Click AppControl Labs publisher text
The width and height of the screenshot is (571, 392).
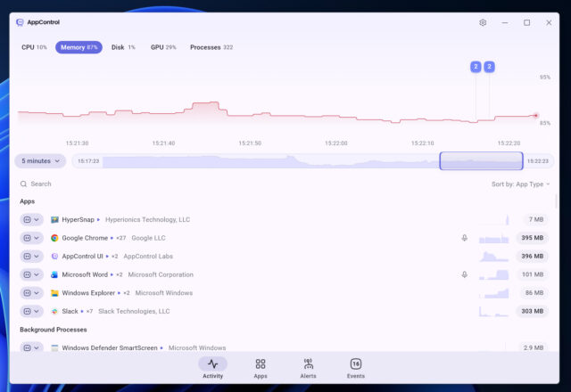148,257
